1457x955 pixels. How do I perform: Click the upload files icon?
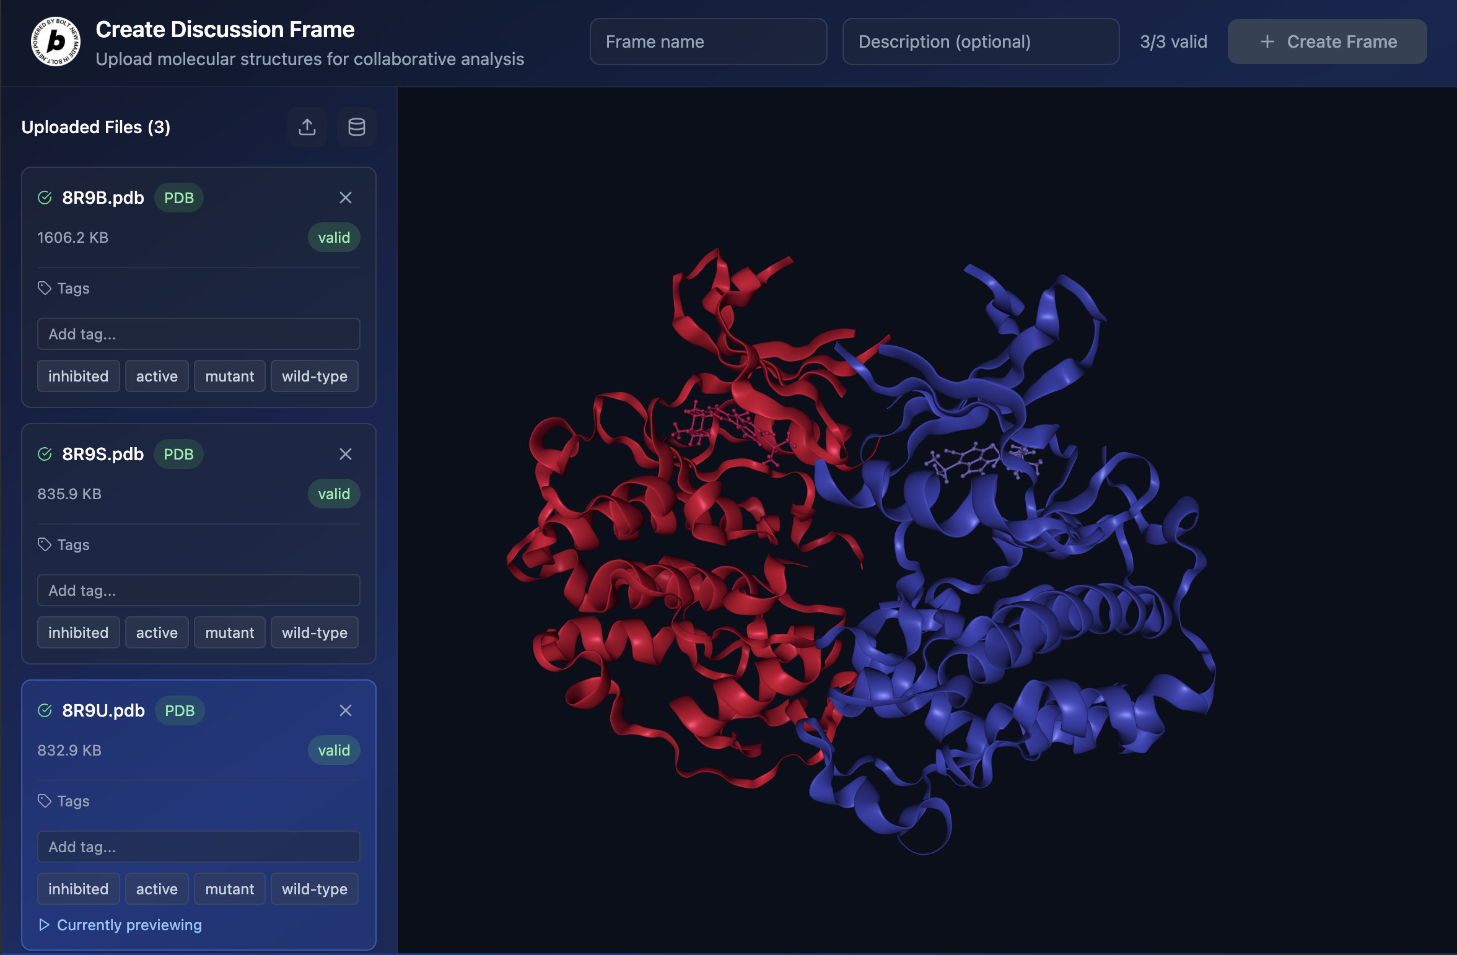pyautogui.click(x=307, y=127)
